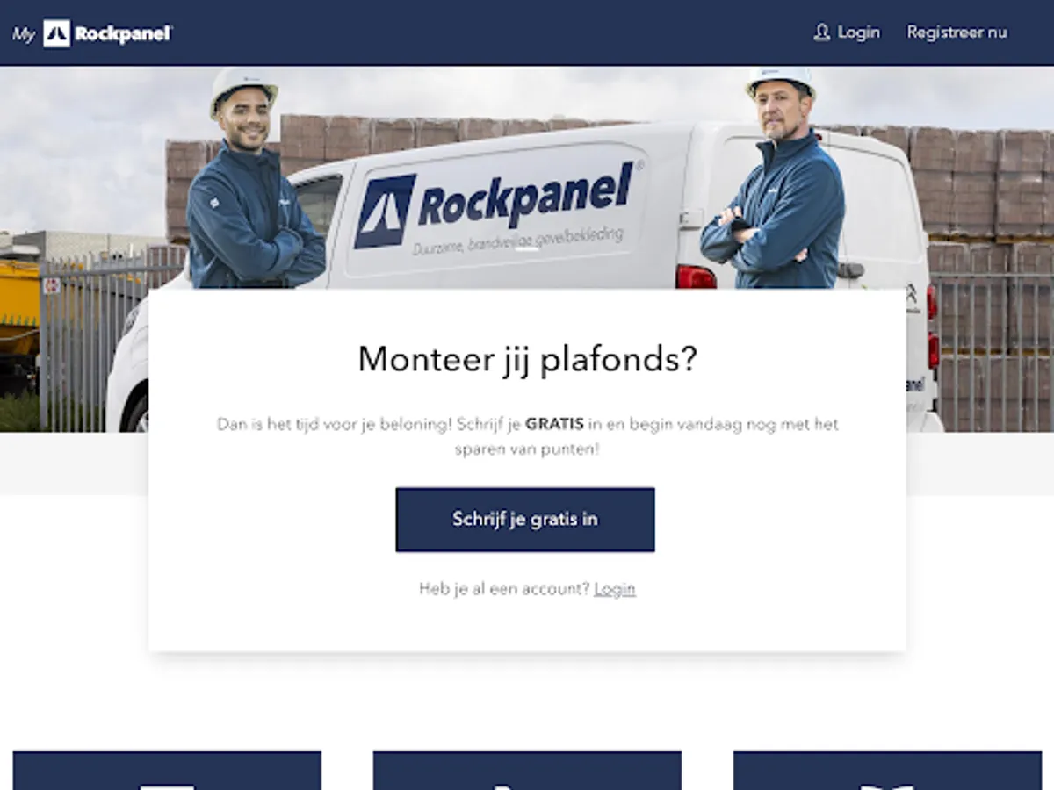Screen dimensions: 1054x790
Task: Click the Rockpanel wordmark in the header
Action: (x=123, y=33)
